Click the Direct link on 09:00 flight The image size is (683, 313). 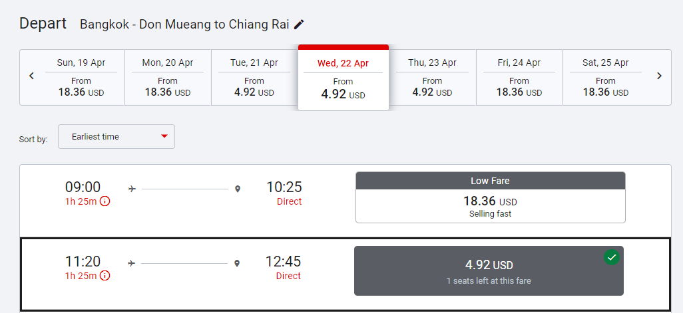289,201
